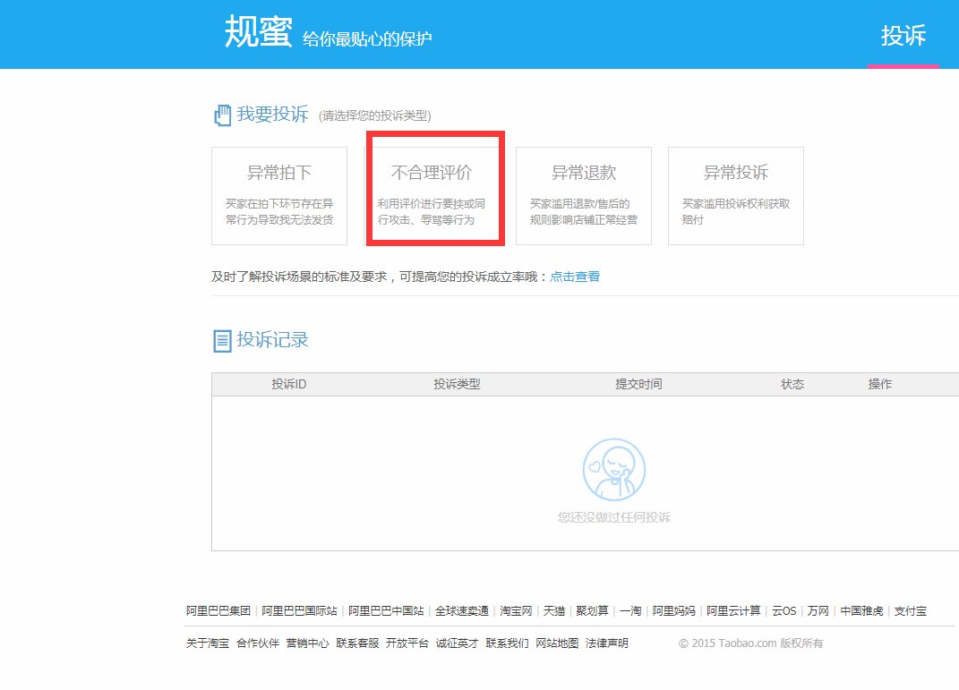
Task: Open the 点击查看 link
Action: 577,277
